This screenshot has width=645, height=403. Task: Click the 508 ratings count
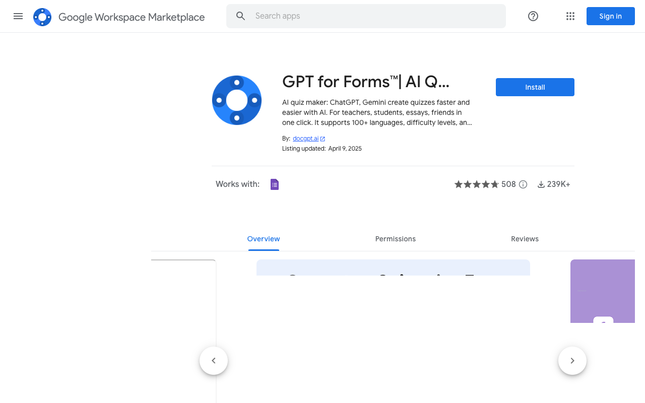click(508, 184)
